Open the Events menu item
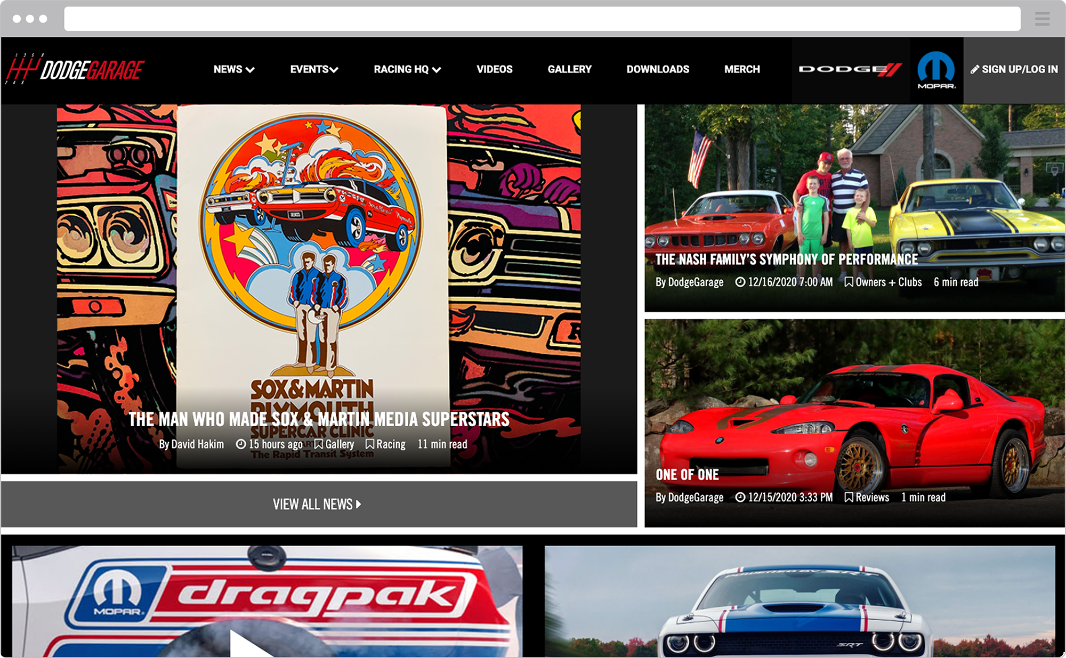 pyautogui.click(x=309, y=69)
